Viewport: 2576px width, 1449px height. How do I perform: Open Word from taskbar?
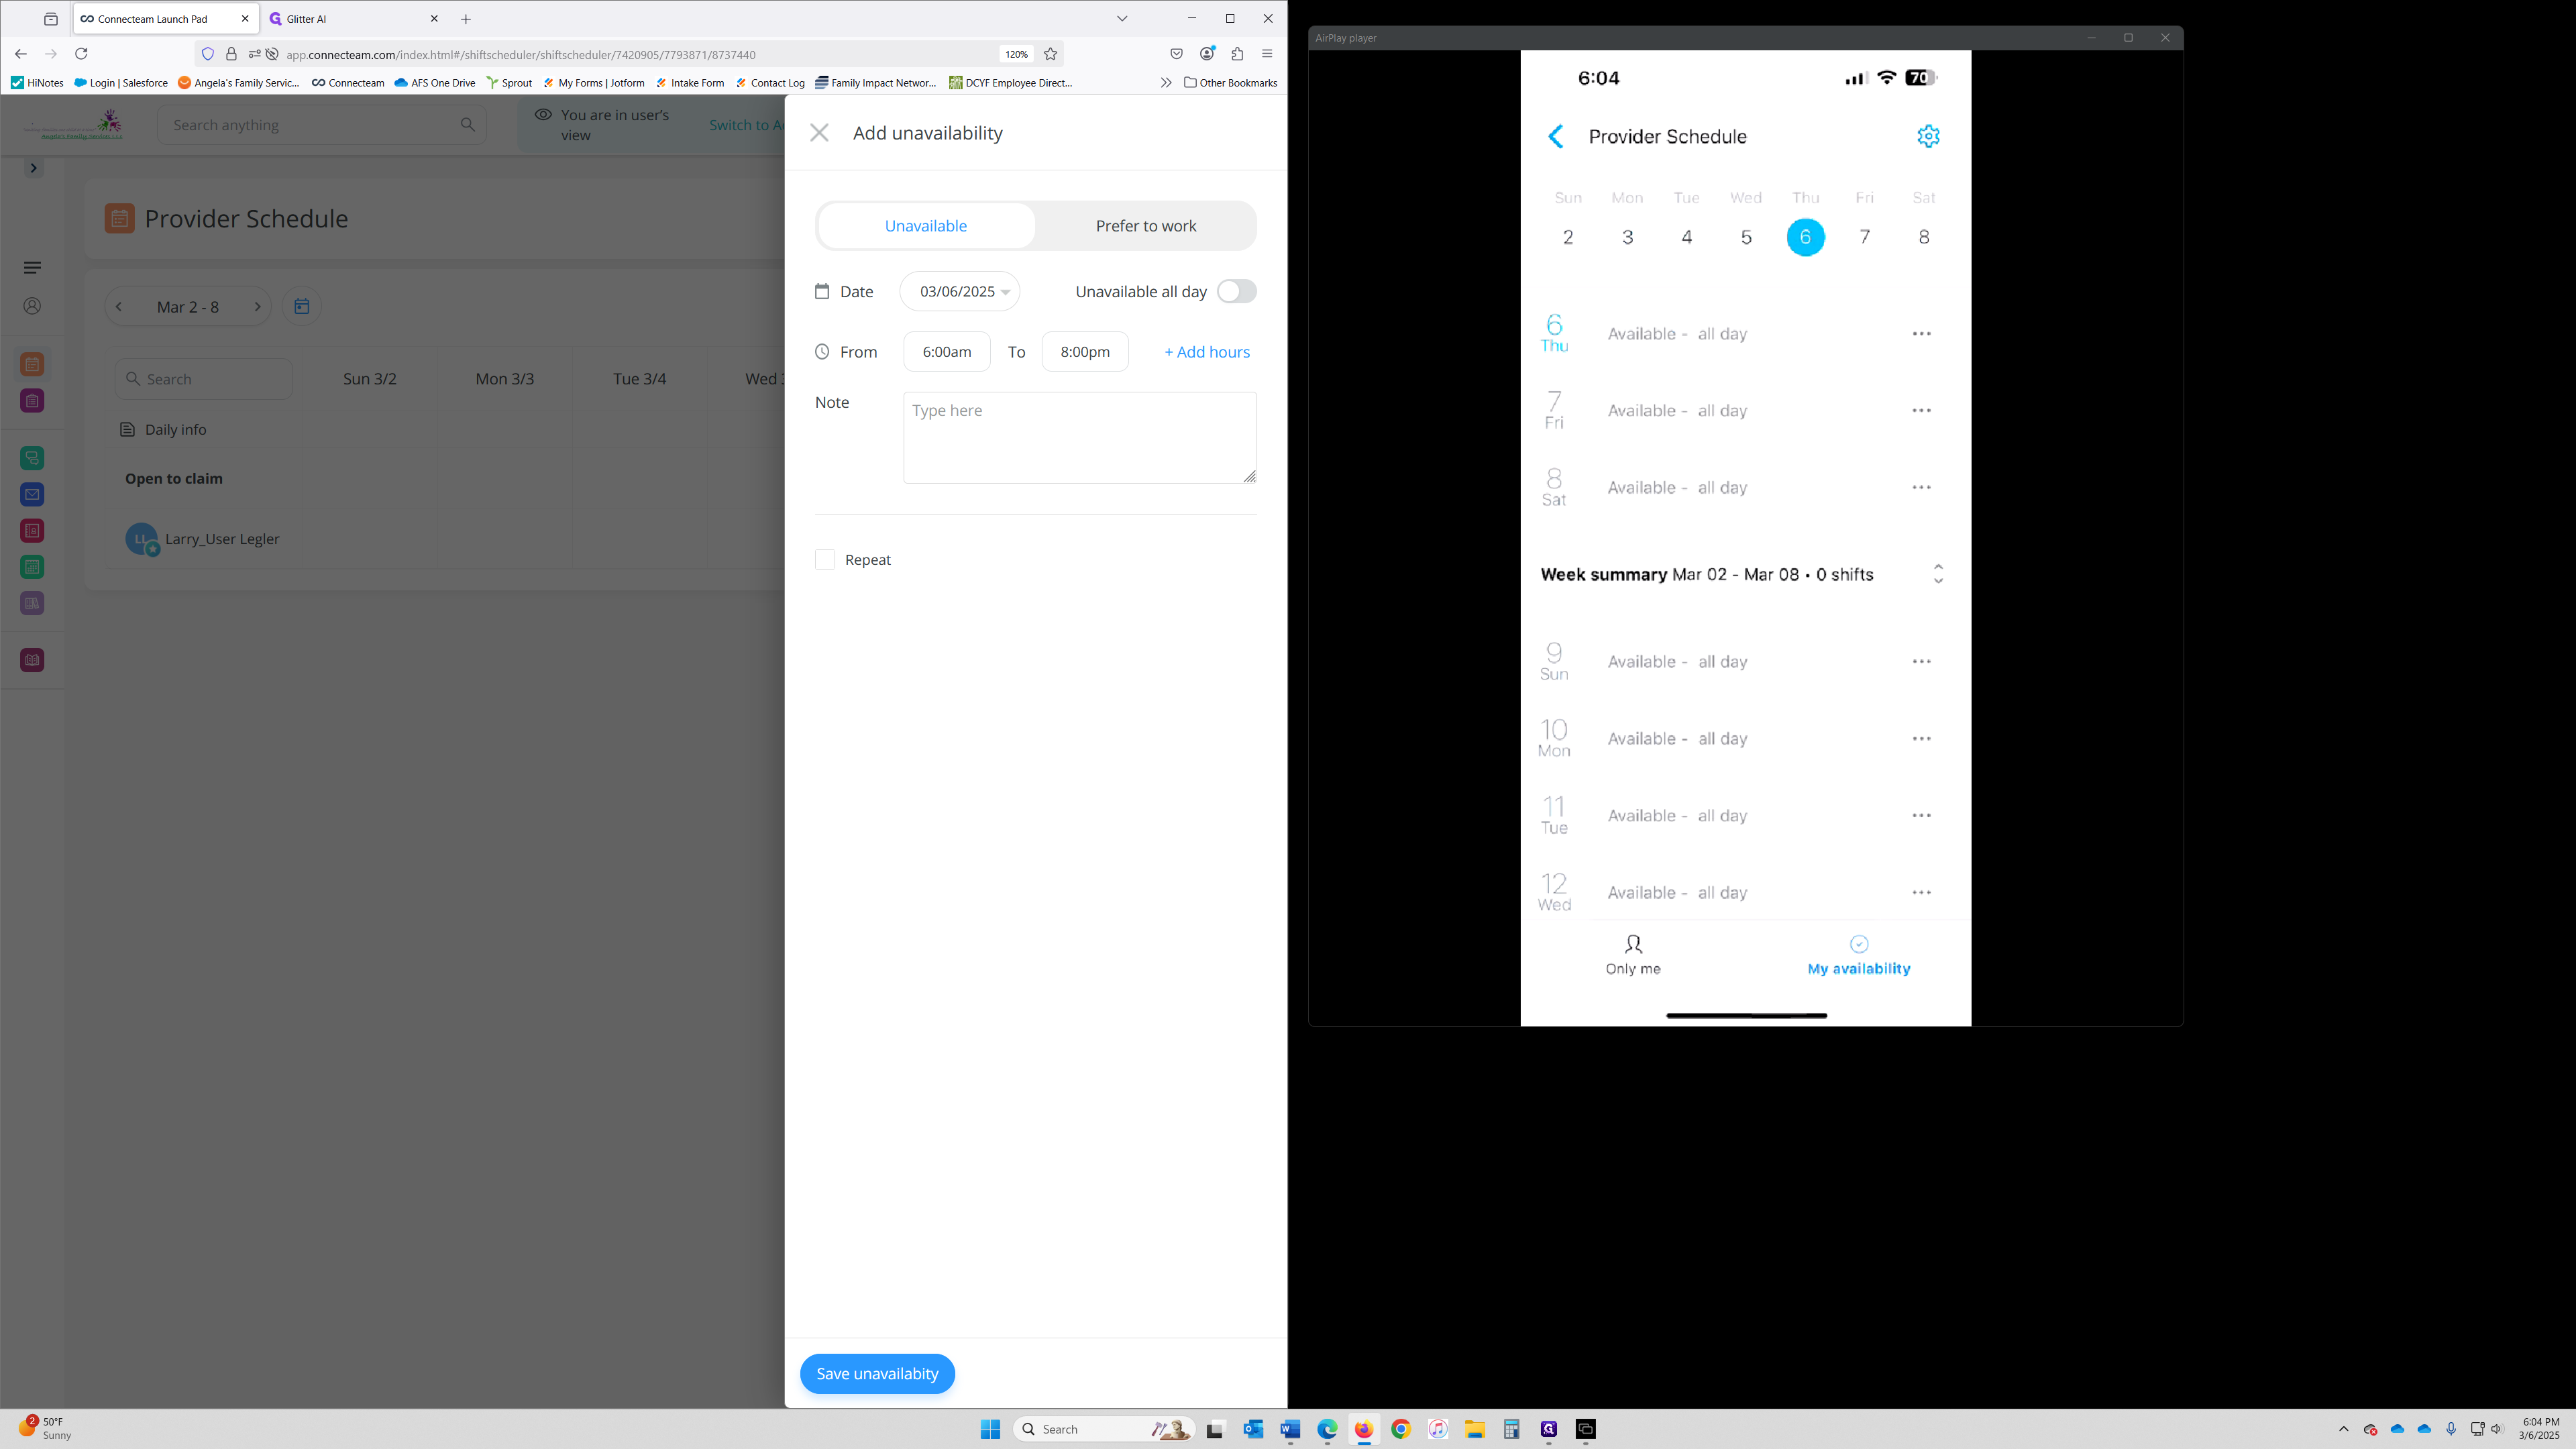[1290, 1429]
